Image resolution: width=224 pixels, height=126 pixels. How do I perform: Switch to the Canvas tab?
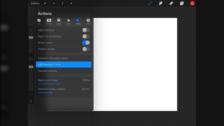[49, 21]
